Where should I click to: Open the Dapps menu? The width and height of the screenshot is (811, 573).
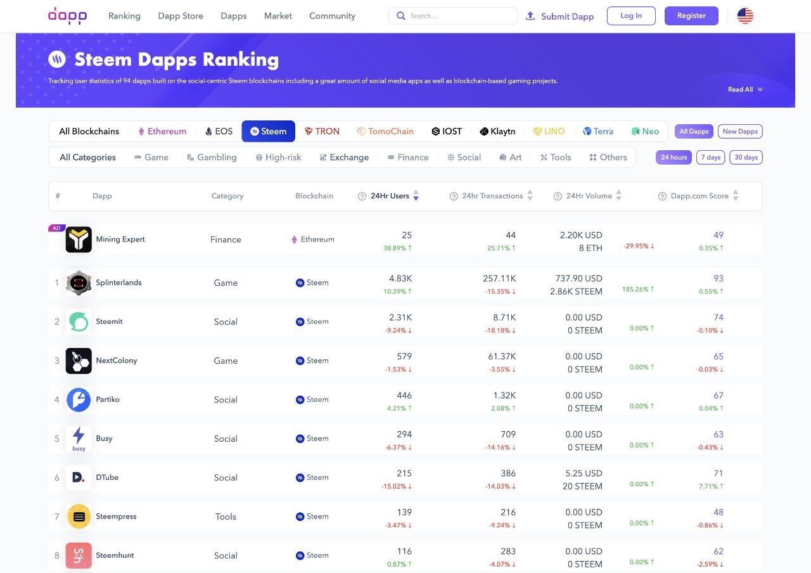tap(234, 16)
